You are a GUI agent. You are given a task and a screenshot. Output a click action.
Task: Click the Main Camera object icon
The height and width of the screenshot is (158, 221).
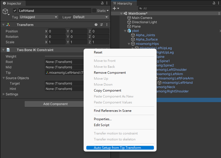(129, 18)
